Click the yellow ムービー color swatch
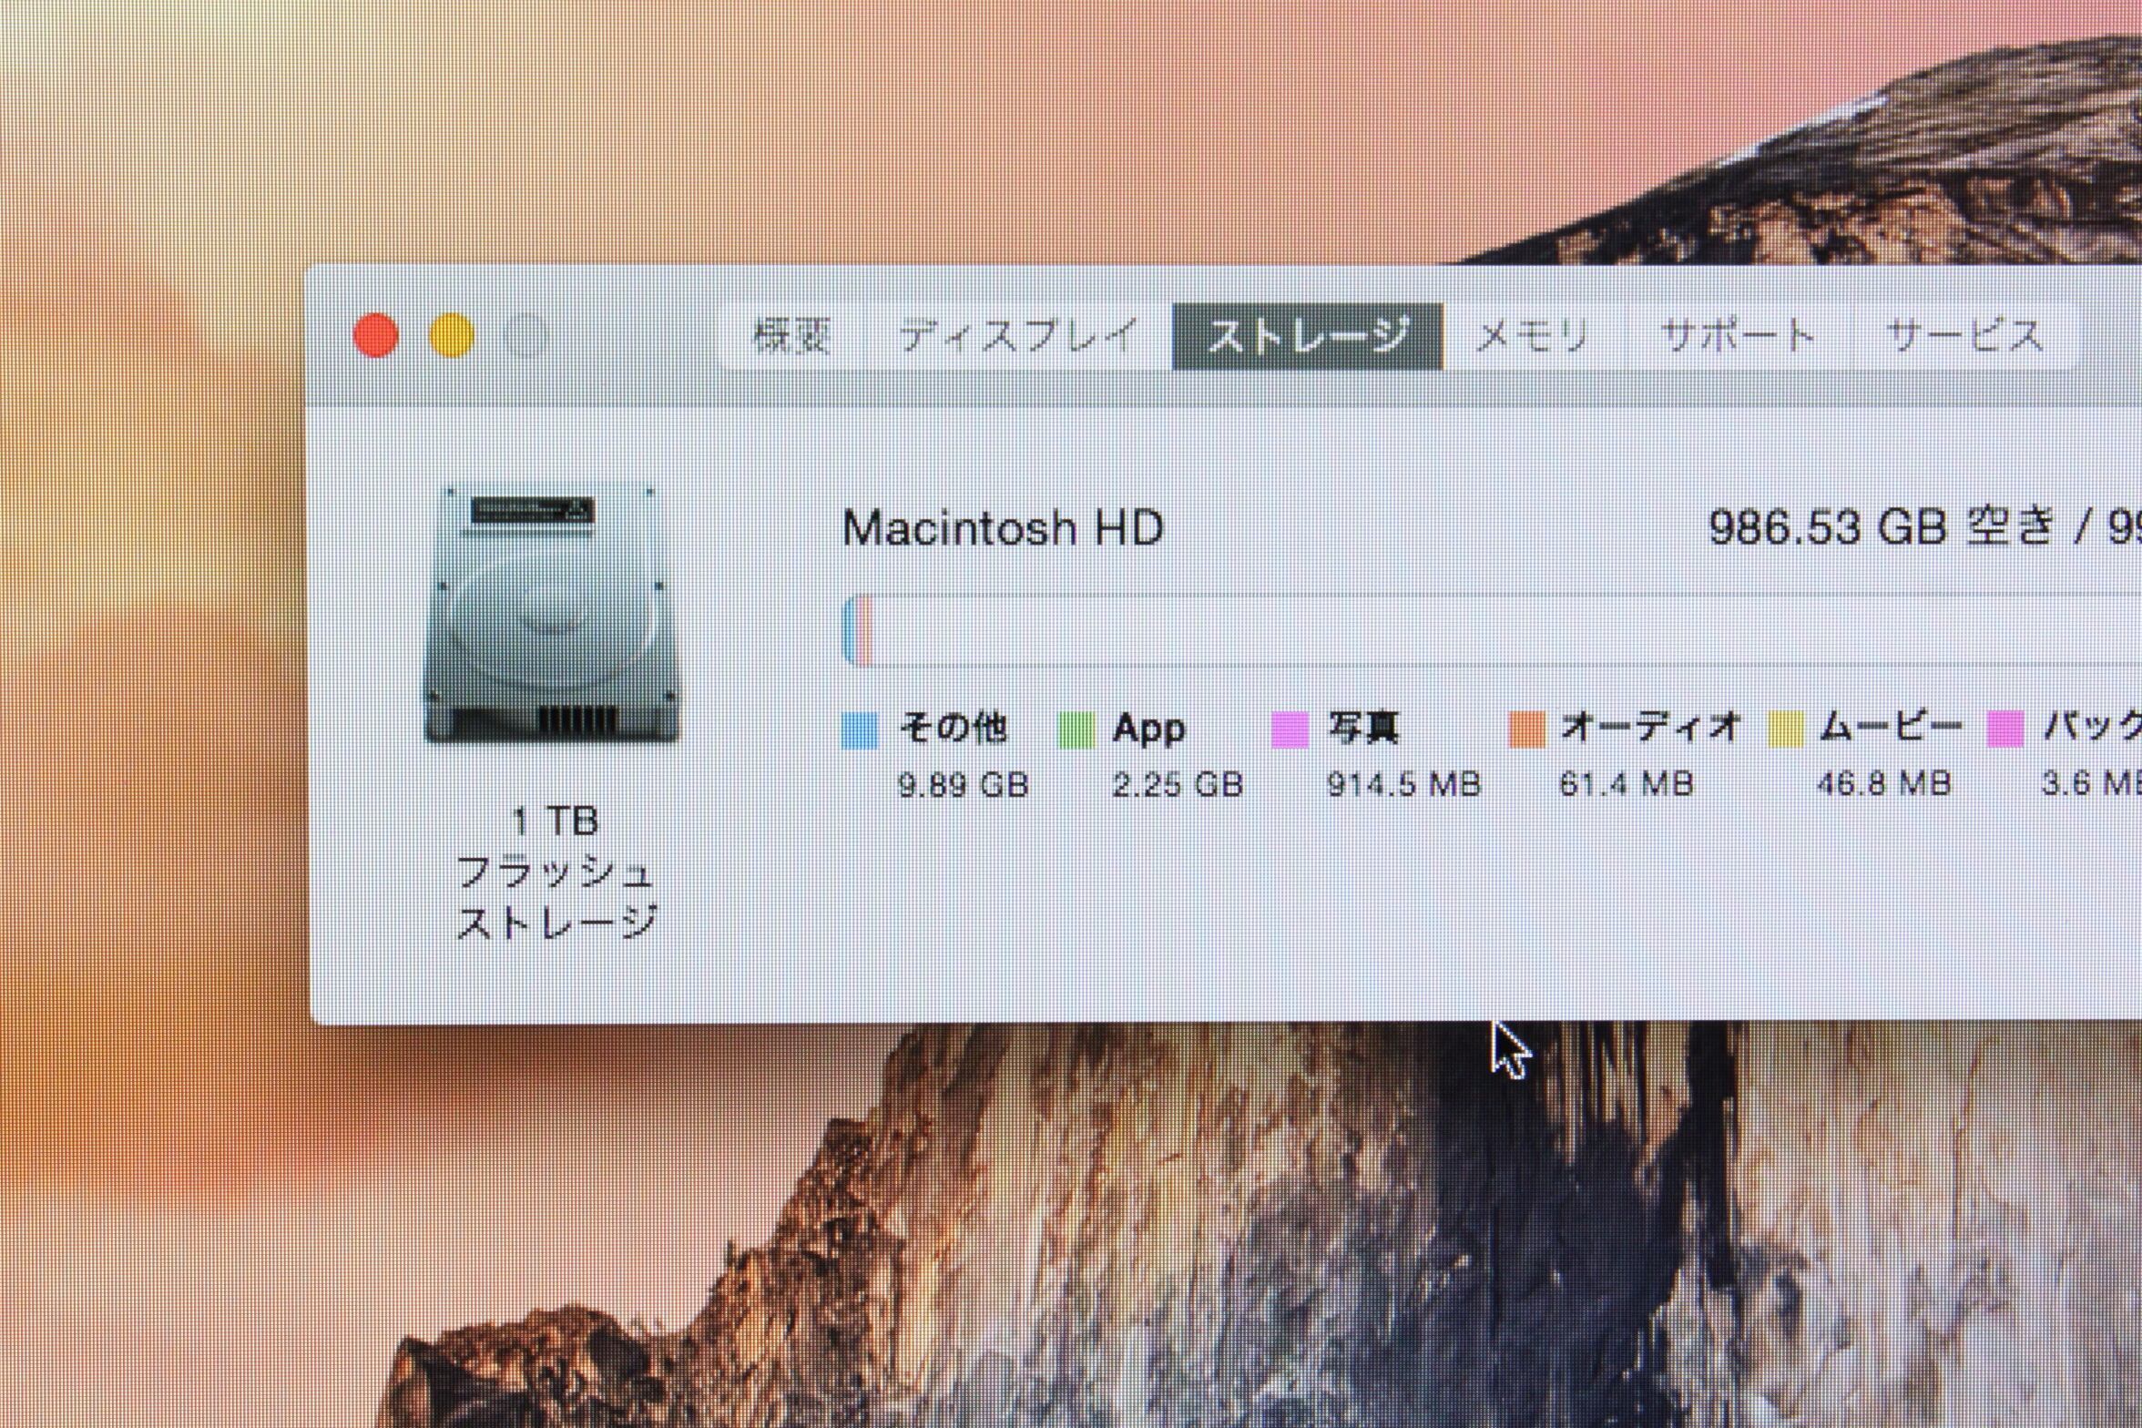2142x1428 pixels. point(1785,729)
